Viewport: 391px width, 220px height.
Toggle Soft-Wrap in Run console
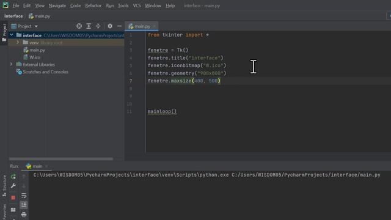24,196
